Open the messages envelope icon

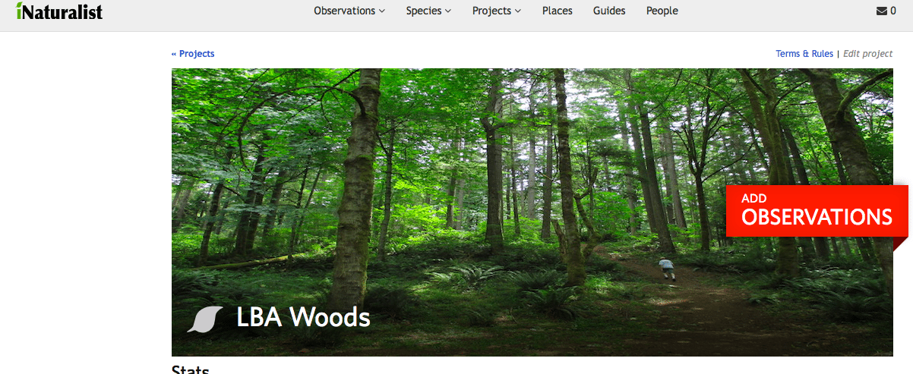click(881, 11)
